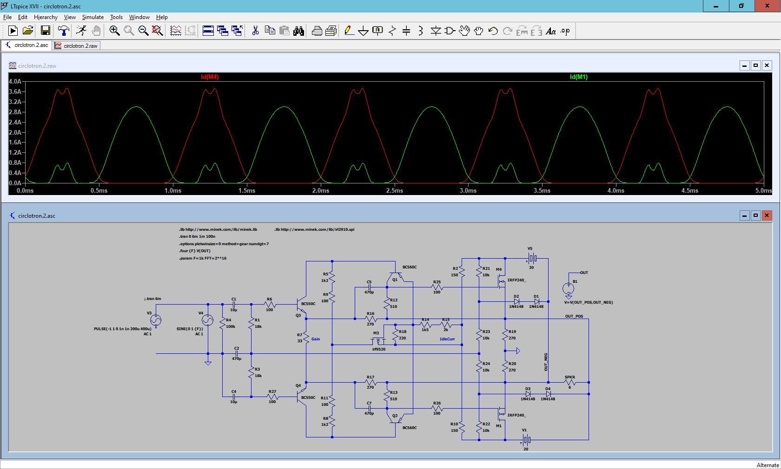Zoom to fit with crossed magnifier icon
Viewport: 781px width, 469px height.
click(158, 31)
